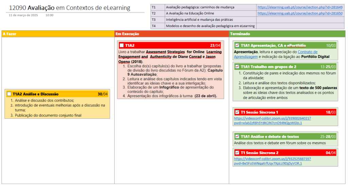This screenshot has width=348, height=186.
Task: Open the Zoom link for Sessão Síncrona 1
Action: (272, 118)
